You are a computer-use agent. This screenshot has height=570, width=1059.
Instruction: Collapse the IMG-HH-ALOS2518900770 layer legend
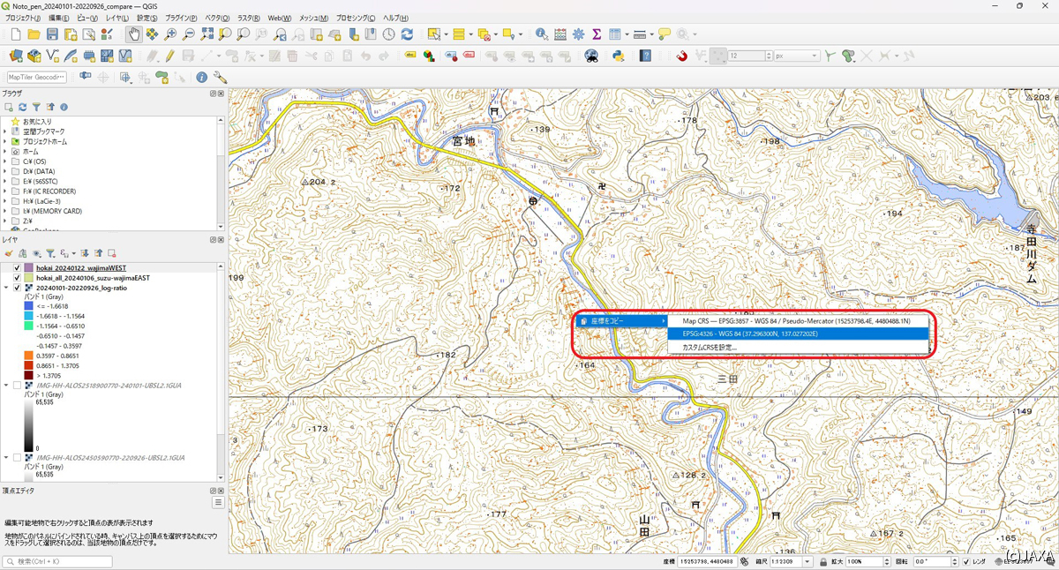pyautogui.click(x=6, y=386)
